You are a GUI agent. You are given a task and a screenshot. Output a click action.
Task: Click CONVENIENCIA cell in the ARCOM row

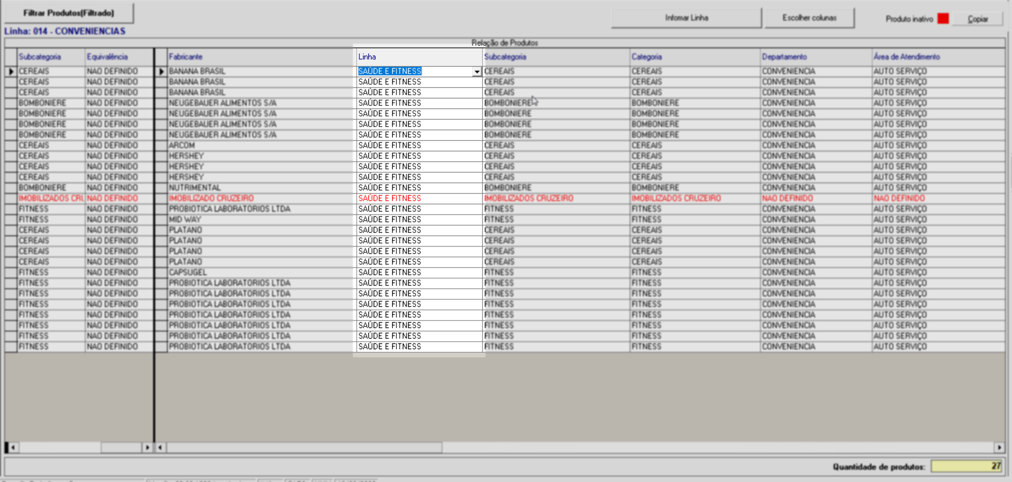coord(816,145)
